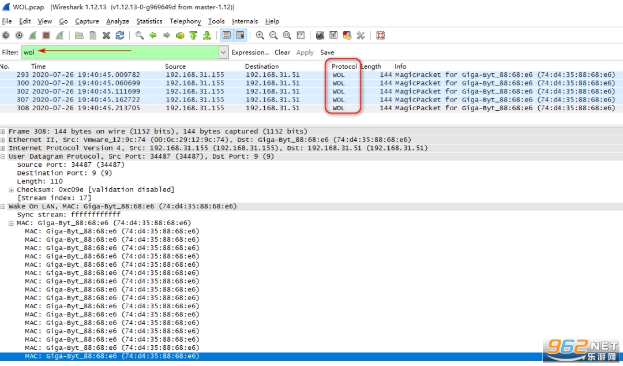
Task: Click Clear to reset the filter
Action: [282, 53]
